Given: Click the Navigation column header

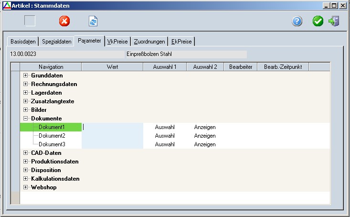Looking at the screenshot, I should [51, 67].
